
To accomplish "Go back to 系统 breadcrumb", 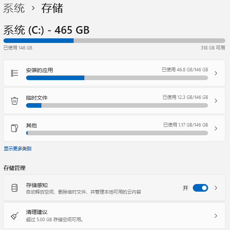I will [x=14, y=8].
